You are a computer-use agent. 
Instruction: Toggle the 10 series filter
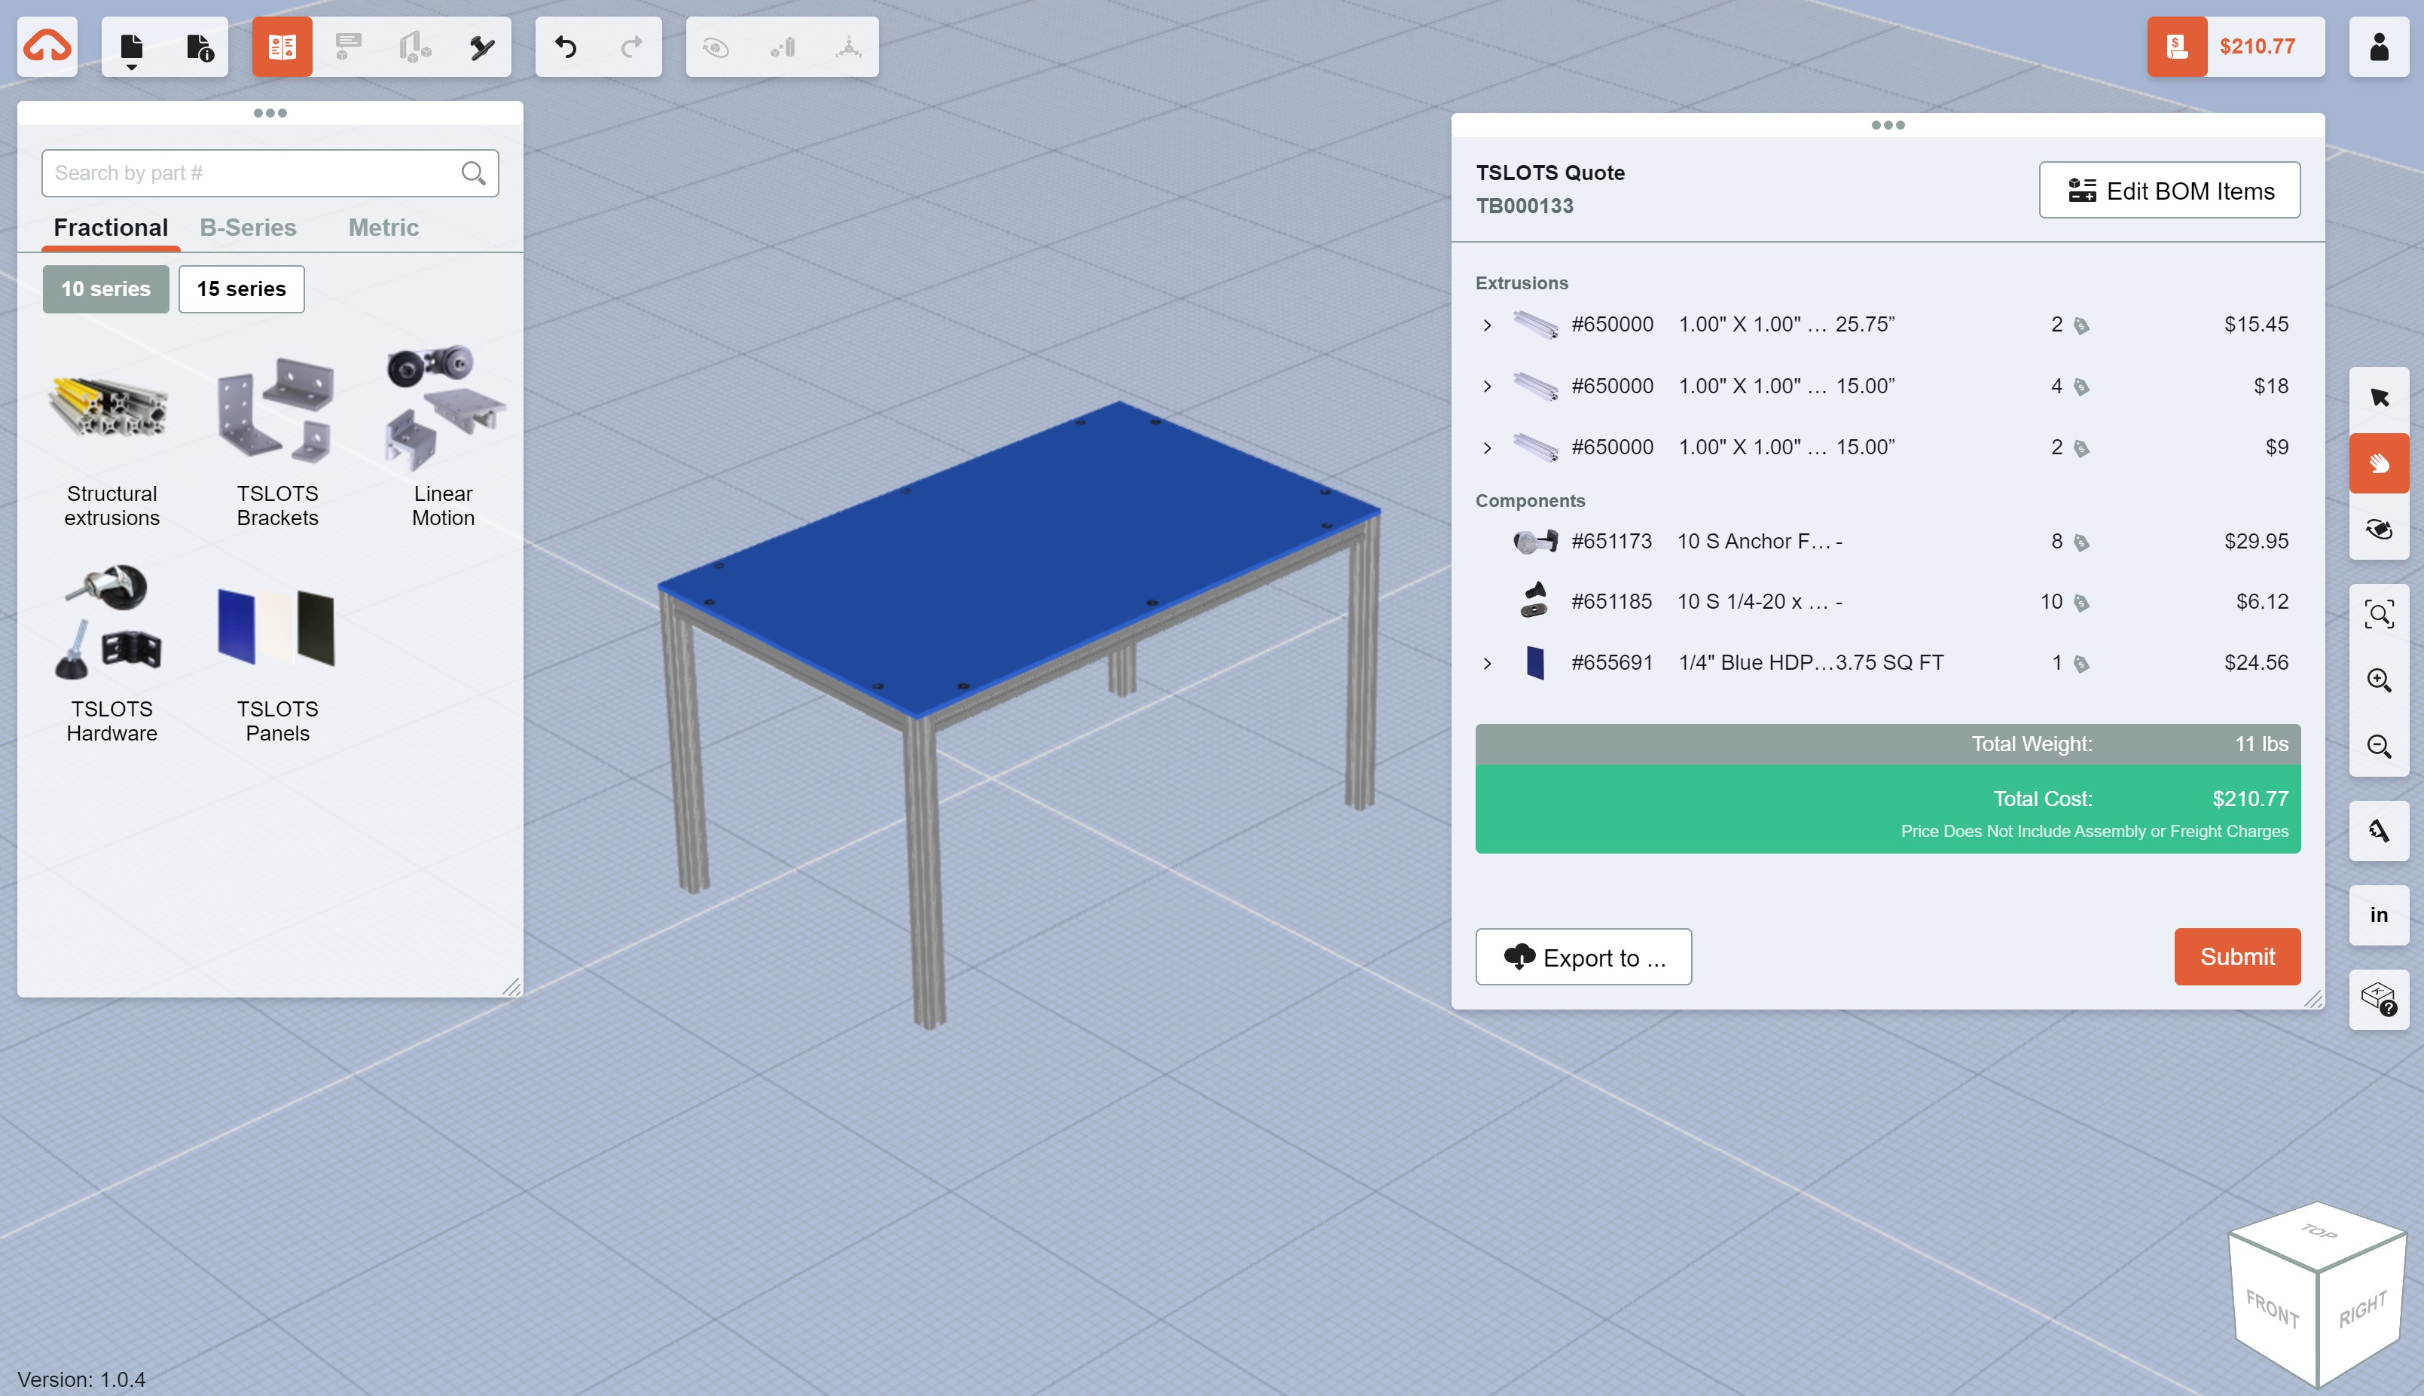(x=105, y=289)
